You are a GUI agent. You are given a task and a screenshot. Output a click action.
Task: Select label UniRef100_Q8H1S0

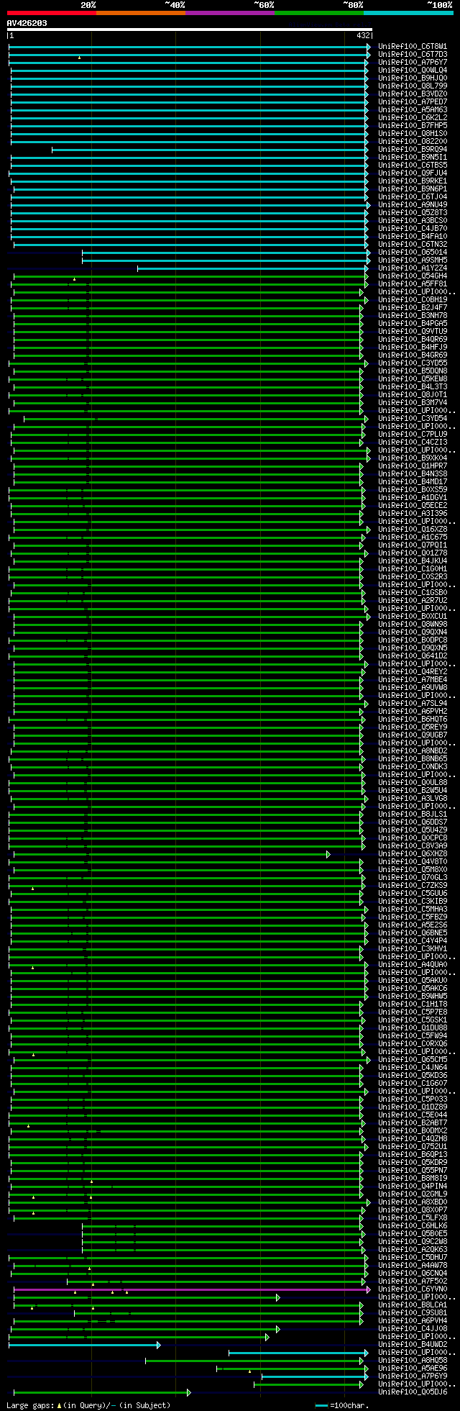(413, 134)
